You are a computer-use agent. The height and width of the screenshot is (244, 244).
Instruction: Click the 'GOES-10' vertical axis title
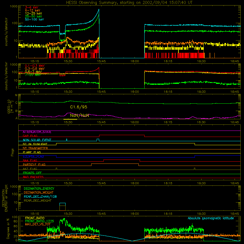[9, 107]
